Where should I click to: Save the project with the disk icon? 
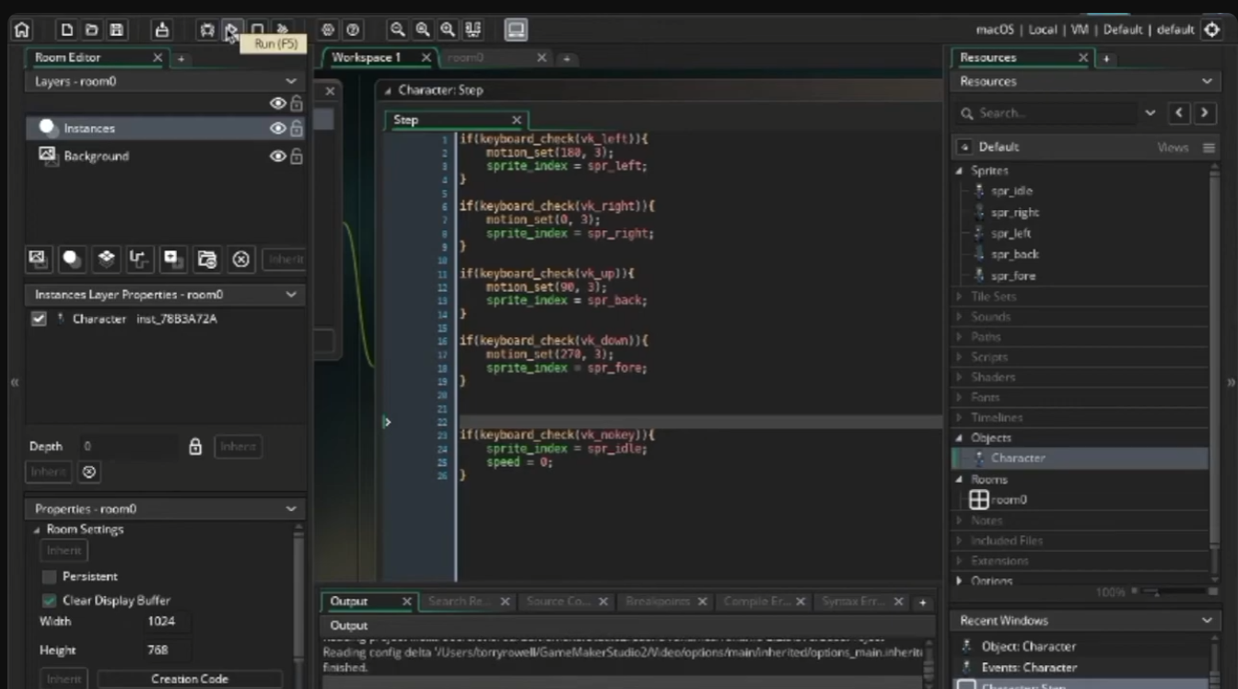116,29
